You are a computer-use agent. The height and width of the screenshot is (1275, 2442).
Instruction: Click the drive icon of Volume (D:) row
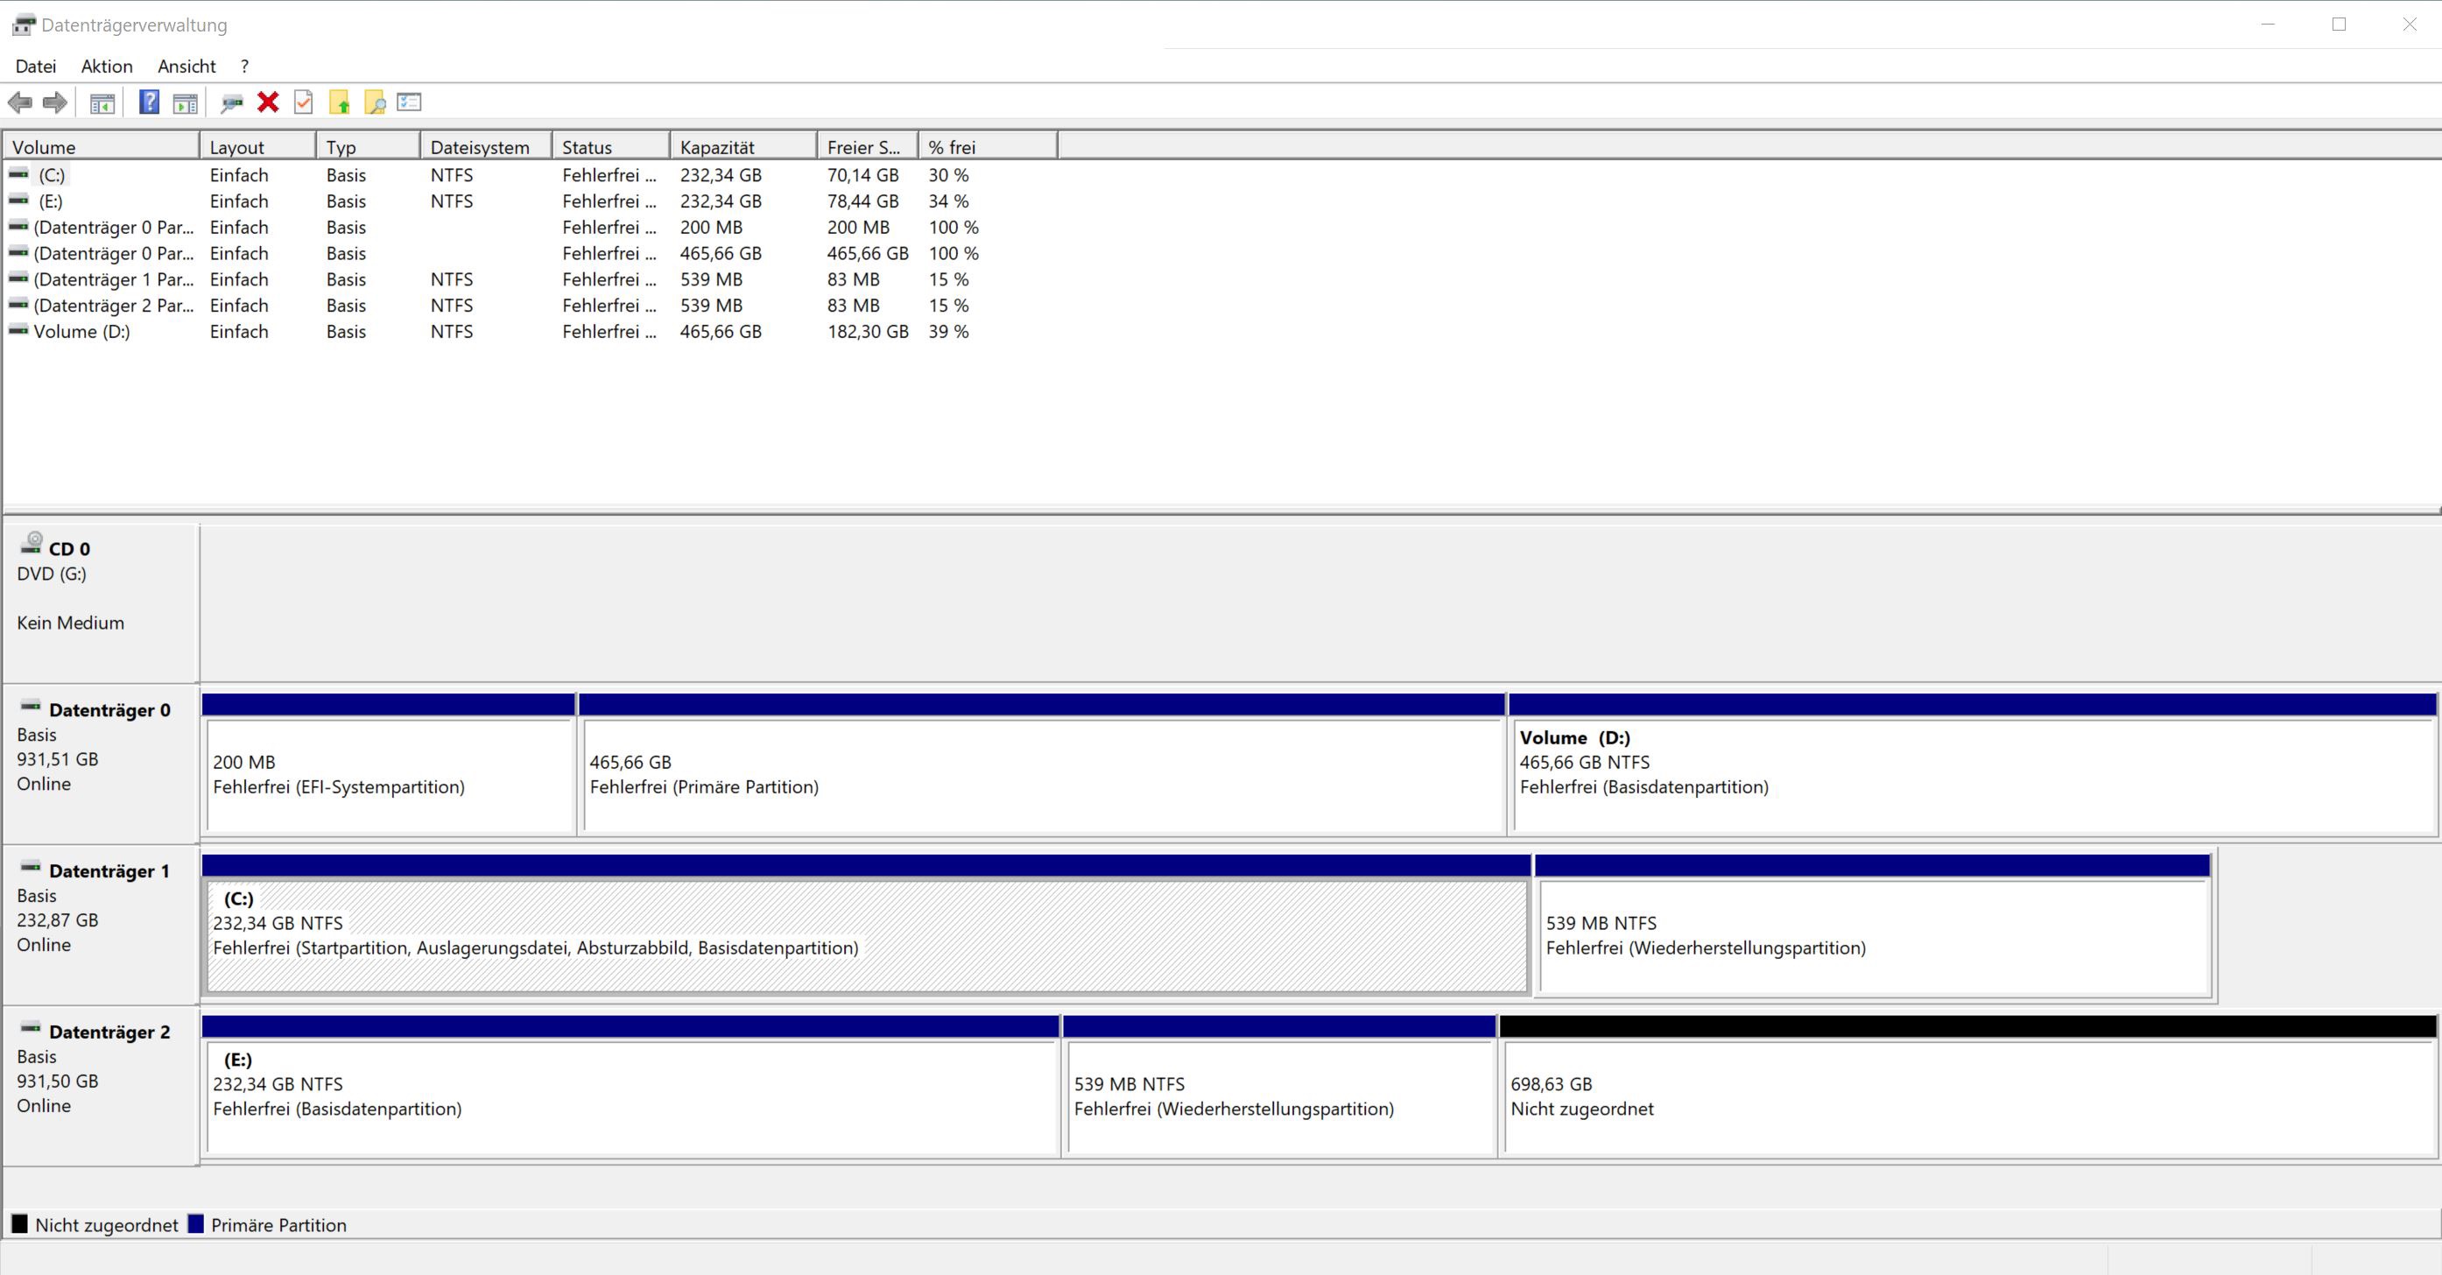coord(18,330)
